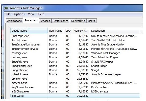Click the Task Manager title bar icon
Viewport: 146px width, 101px height.
(6, 8)
